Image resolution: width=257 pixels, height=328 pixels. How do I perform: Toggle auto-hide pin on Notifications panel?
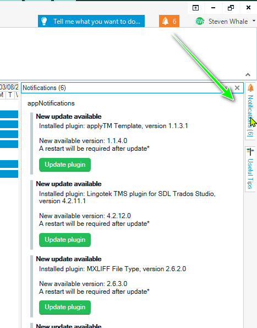(x=227, y=88)
